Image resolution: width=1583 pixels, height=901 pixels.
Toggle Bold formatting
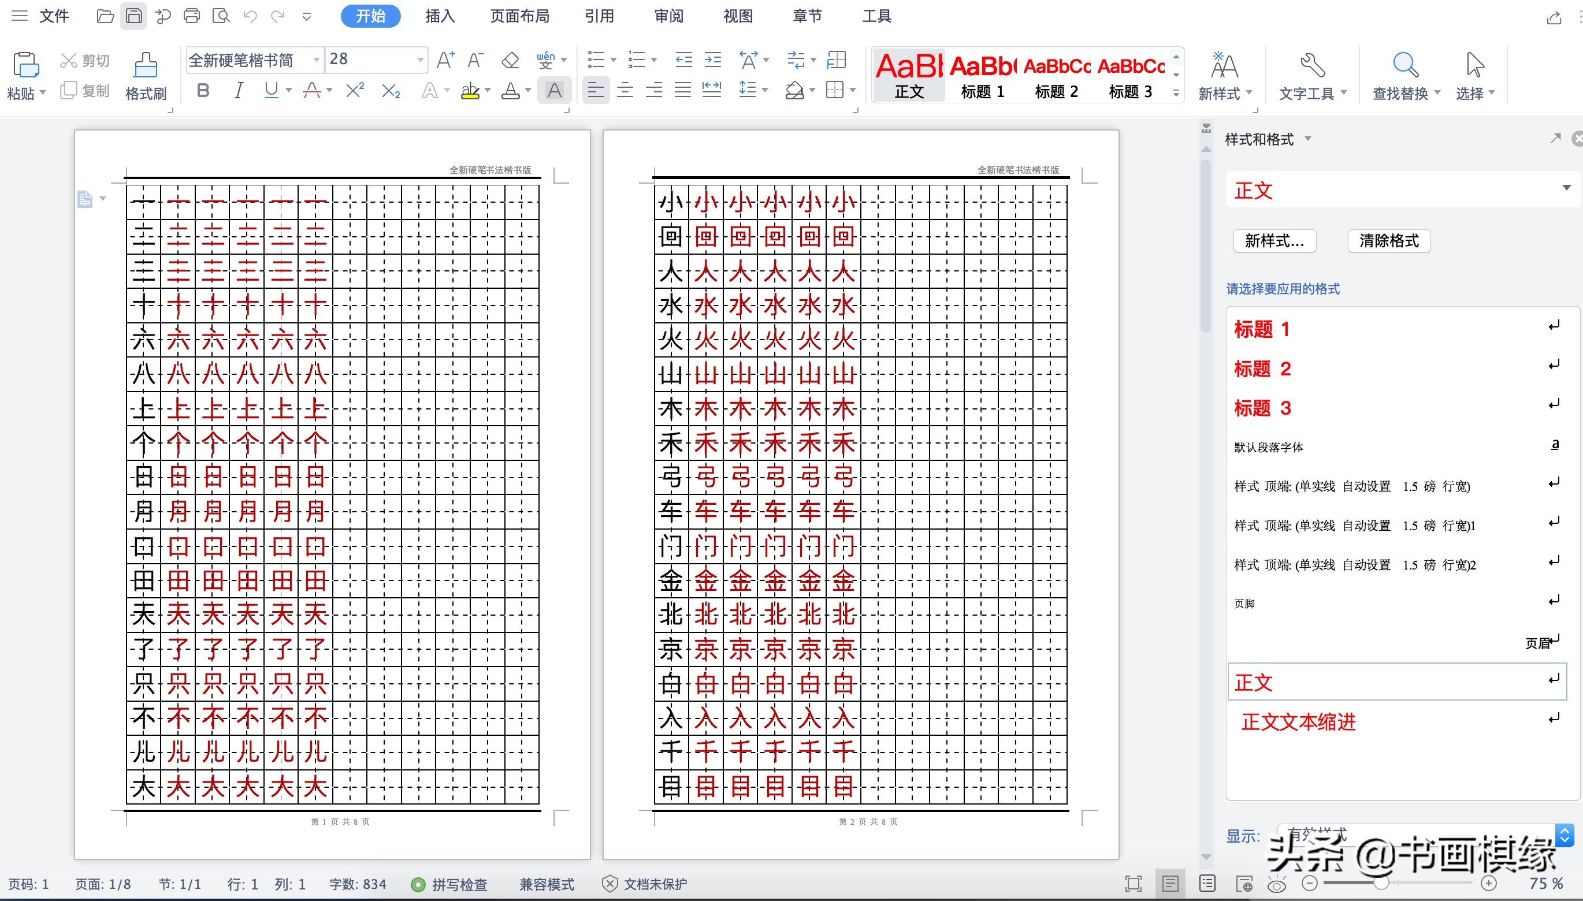tap(203, 91)
